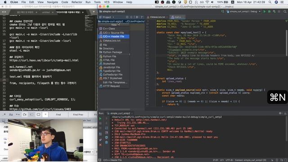Click the curl.haxx.se smtp-mail.html link line
This screenshot has width=288, height=162.
(x=44, y=60)
